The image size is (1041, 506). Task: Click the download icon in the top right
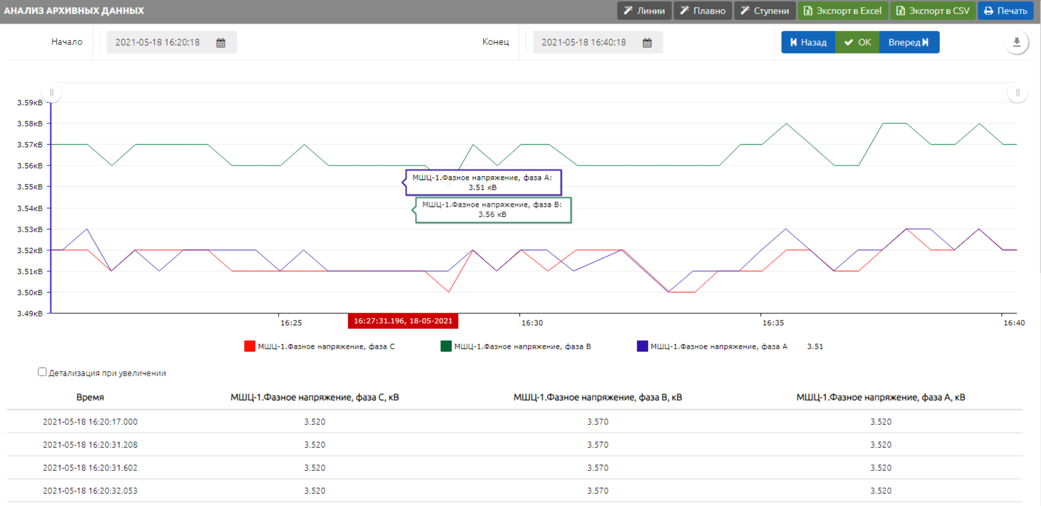pos(1016,42)
